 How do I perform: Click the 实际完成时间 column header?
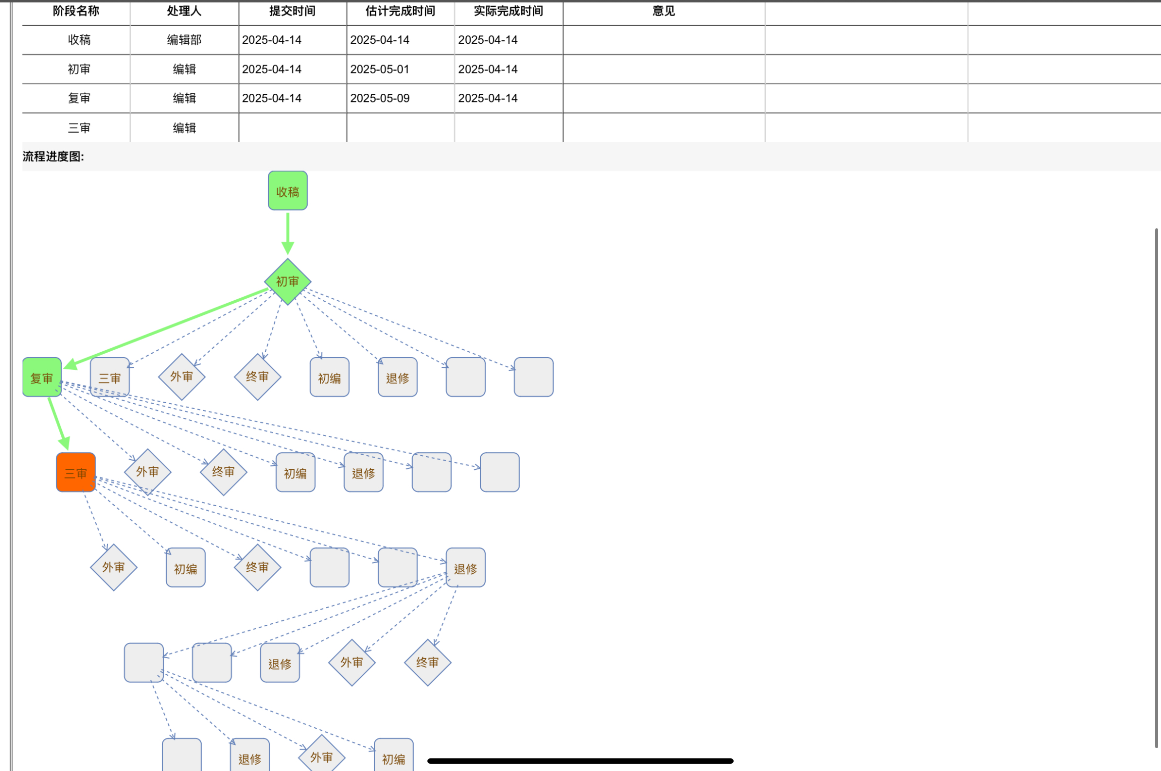point(508,11)
